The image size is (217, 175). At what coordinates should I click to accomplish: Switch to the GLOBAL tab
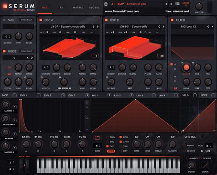click(x=94, y=8)
